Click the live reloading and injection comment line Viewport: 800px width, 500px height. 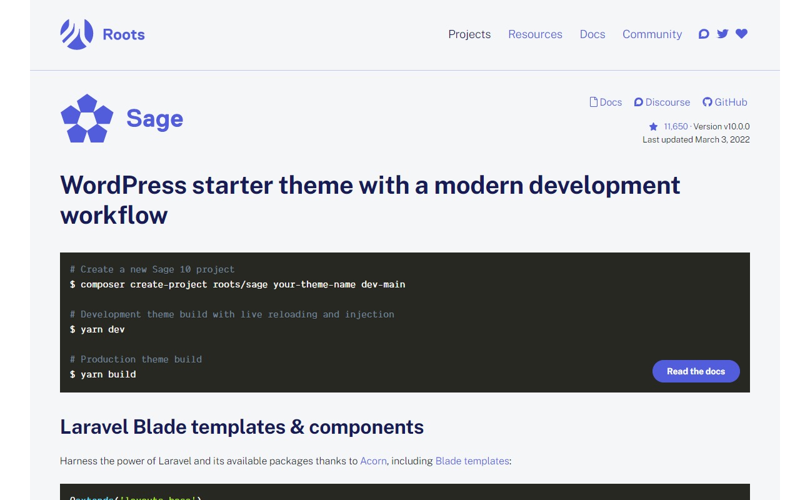coord(232,314)
